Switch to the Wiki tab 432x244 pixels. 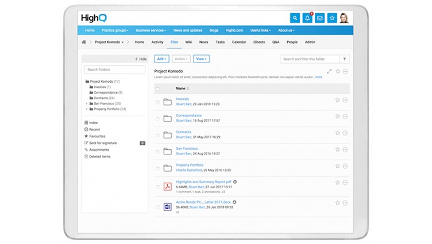(x=189, y=42)
